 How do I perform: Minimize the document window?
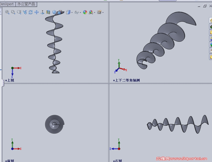click(x=199, y=6)
